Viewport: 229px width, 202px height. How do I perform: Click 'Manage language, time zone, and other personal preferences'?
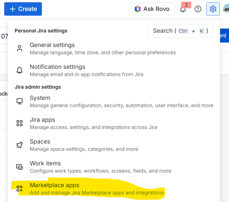pyautogui.click(x=103, y=53)
